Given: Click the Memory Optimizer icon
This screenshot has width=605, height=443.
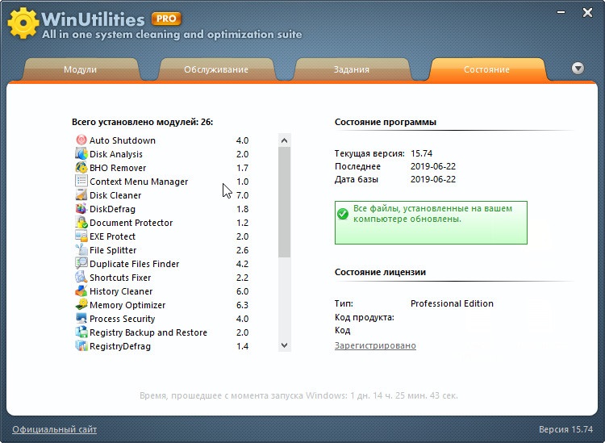Looking at the screenshot, I should coord(81,304).
